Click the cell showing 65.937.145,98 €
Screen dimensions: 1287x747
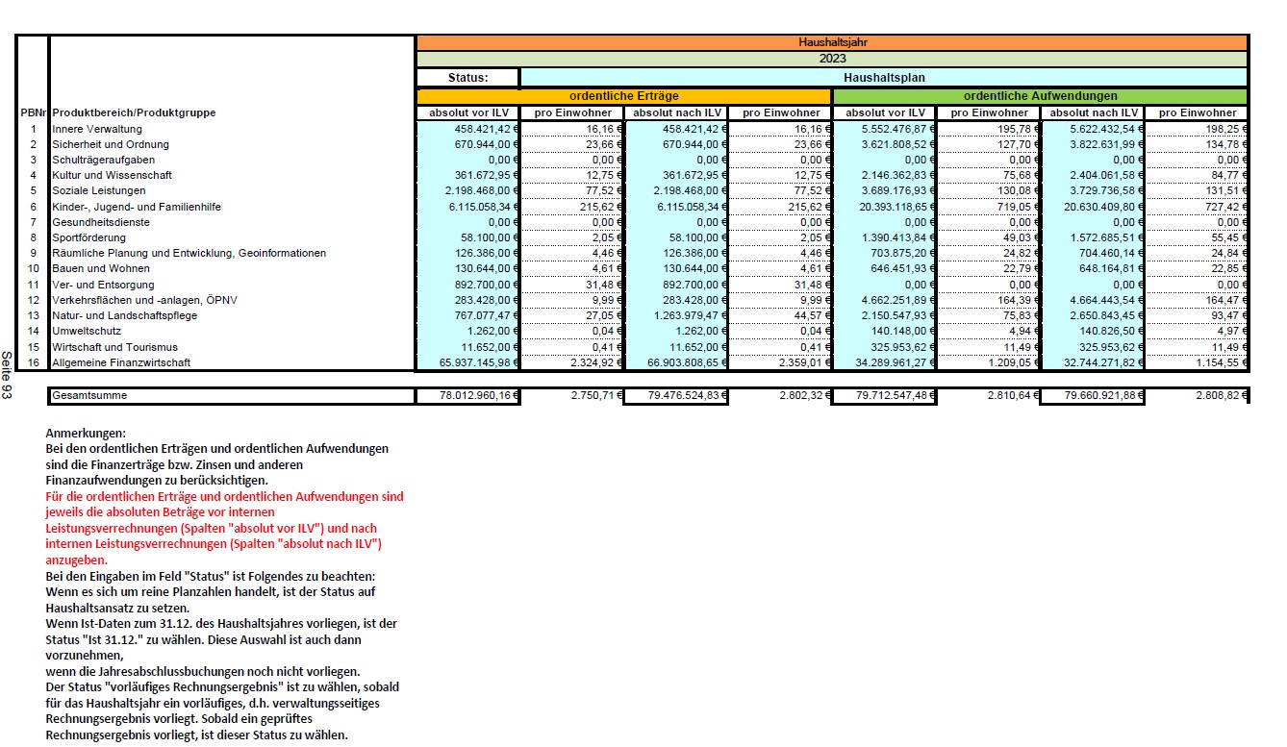coord(468,362)
